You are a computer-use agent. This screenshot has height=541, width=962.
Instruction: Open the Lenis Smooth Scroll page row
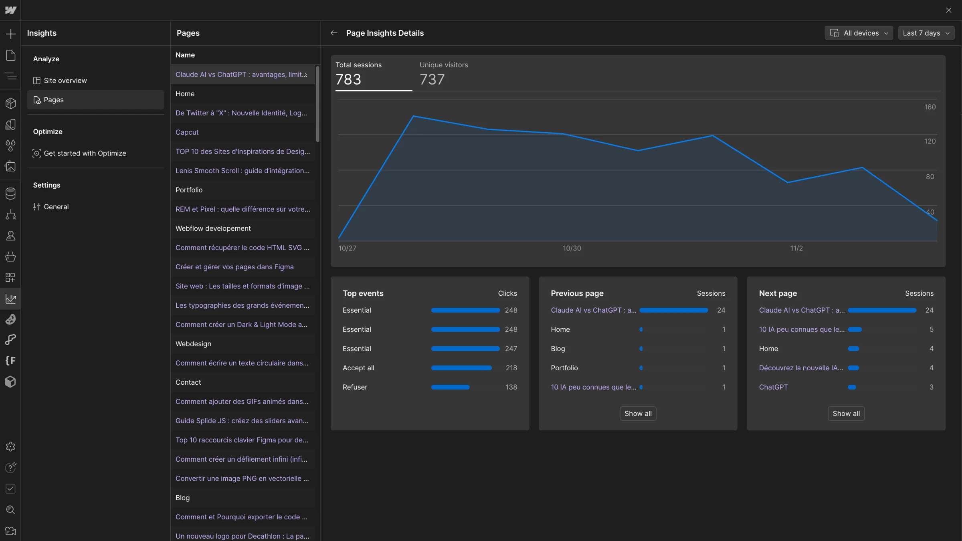tap(243, 171)
